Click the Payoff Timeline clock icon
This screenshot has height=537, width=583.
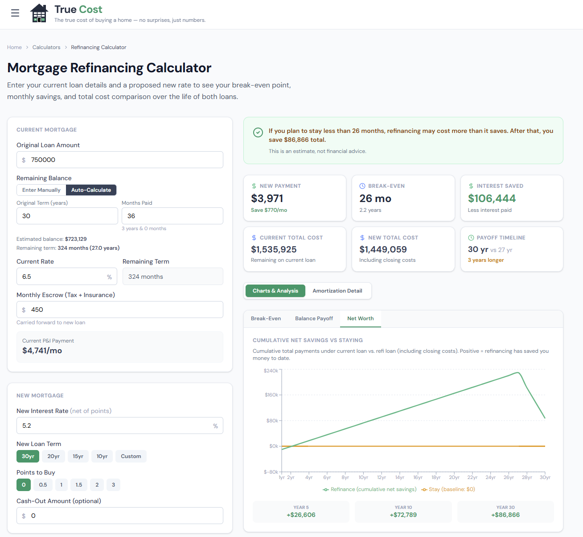point(471,238)
